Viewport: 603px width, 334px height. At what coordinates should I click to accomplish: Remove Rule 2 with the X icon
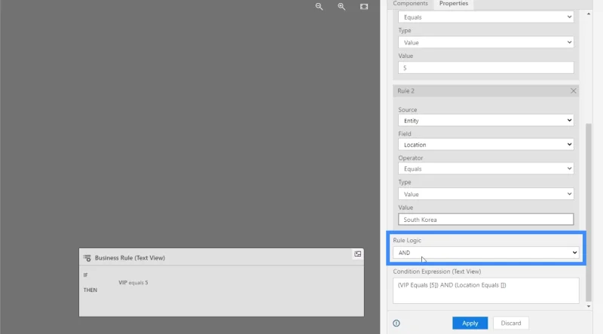tap(574, 91)
